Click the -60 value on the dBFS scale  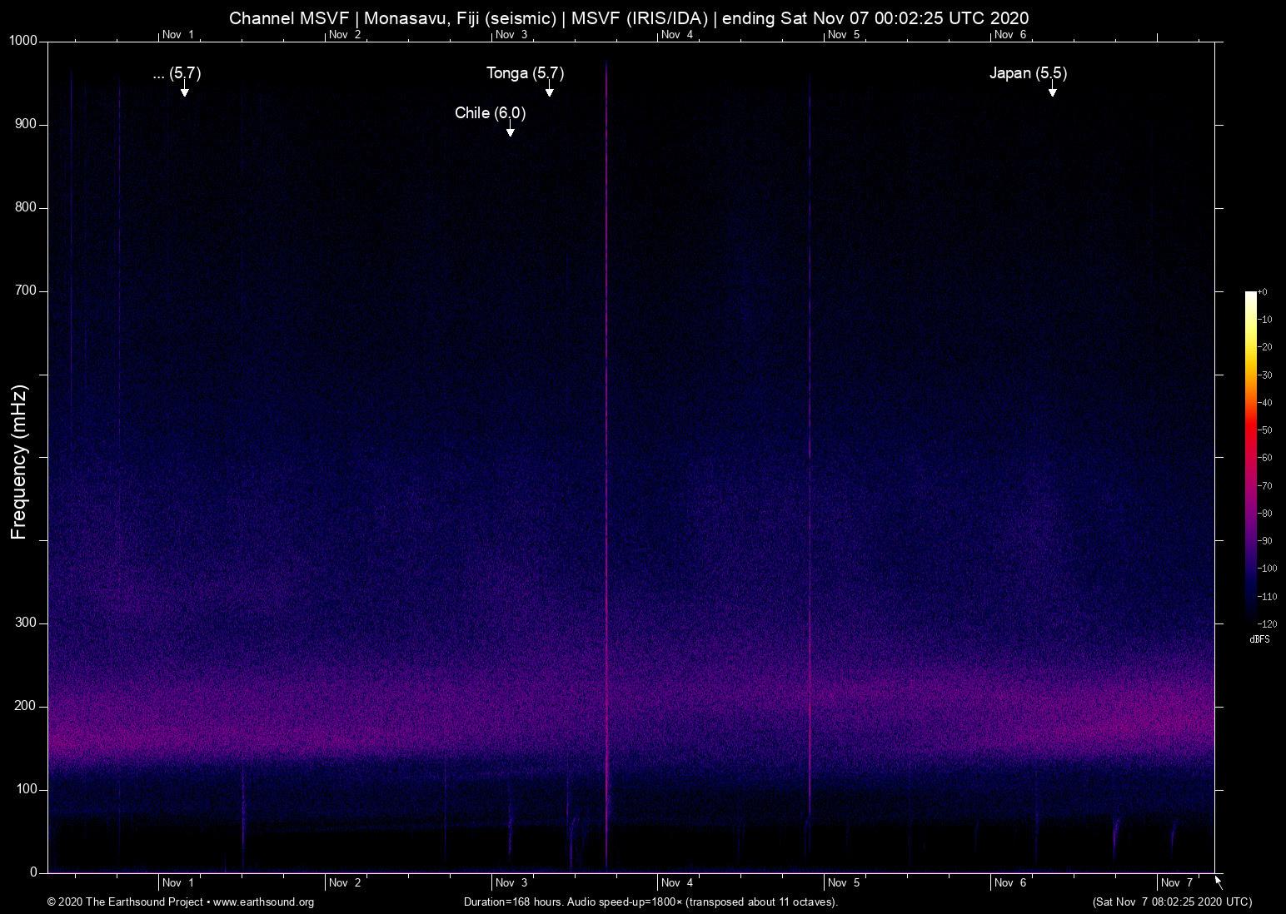[x=1265, y=458]
